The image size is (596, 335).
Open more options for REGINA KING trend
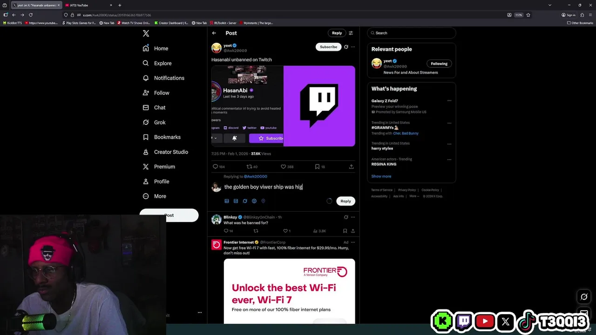[x=449, y=160]
